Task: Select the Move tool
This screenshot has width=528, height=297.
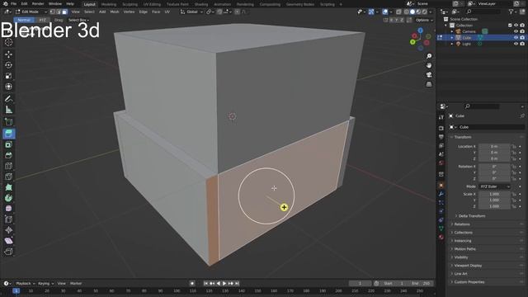Action: (9, 54)
